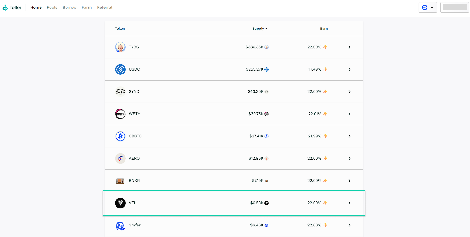Click the VEIL token icon
The image size is (470, 237).
[x=120, y=203]
